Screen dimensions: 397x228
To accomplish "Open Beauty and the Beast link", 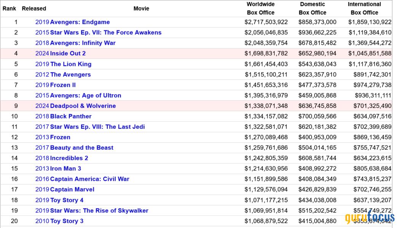I will click(82, 147).
